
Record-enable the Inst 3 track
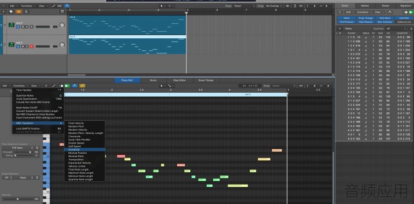point(31,27)
